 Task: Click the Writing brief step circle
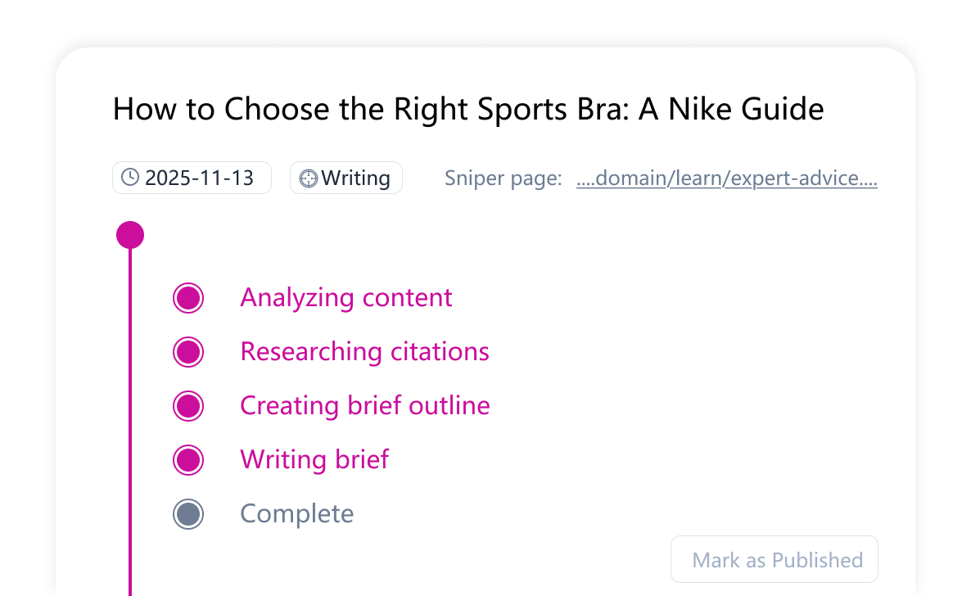188,460
